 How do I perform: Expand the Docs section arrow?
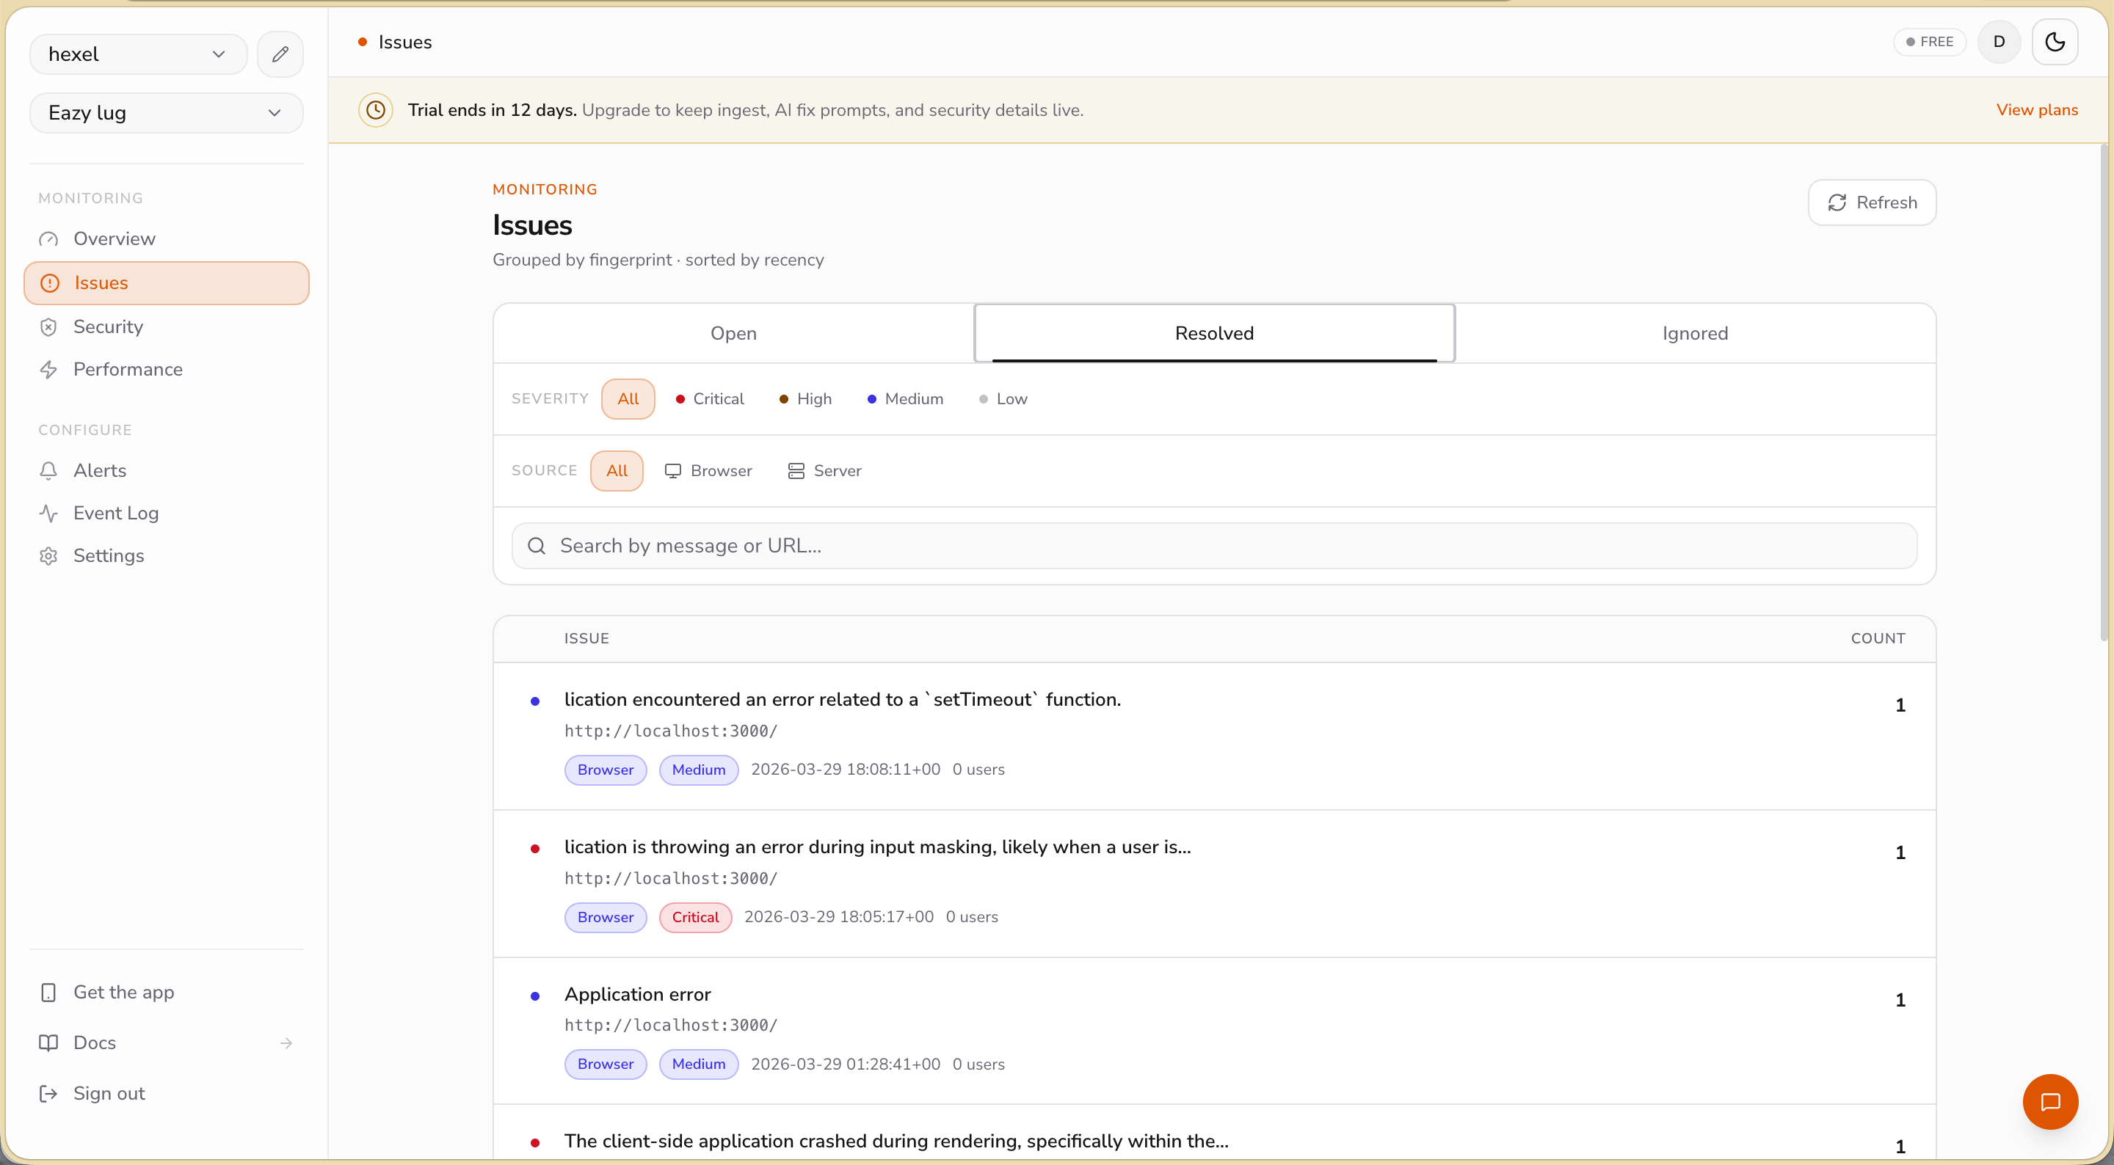click(x=286, y=1042)
